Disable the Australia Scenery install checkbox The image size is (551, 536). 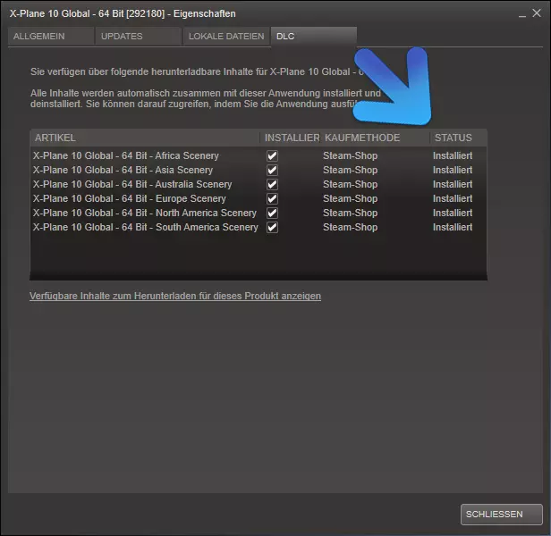click(x=272, y=185)
